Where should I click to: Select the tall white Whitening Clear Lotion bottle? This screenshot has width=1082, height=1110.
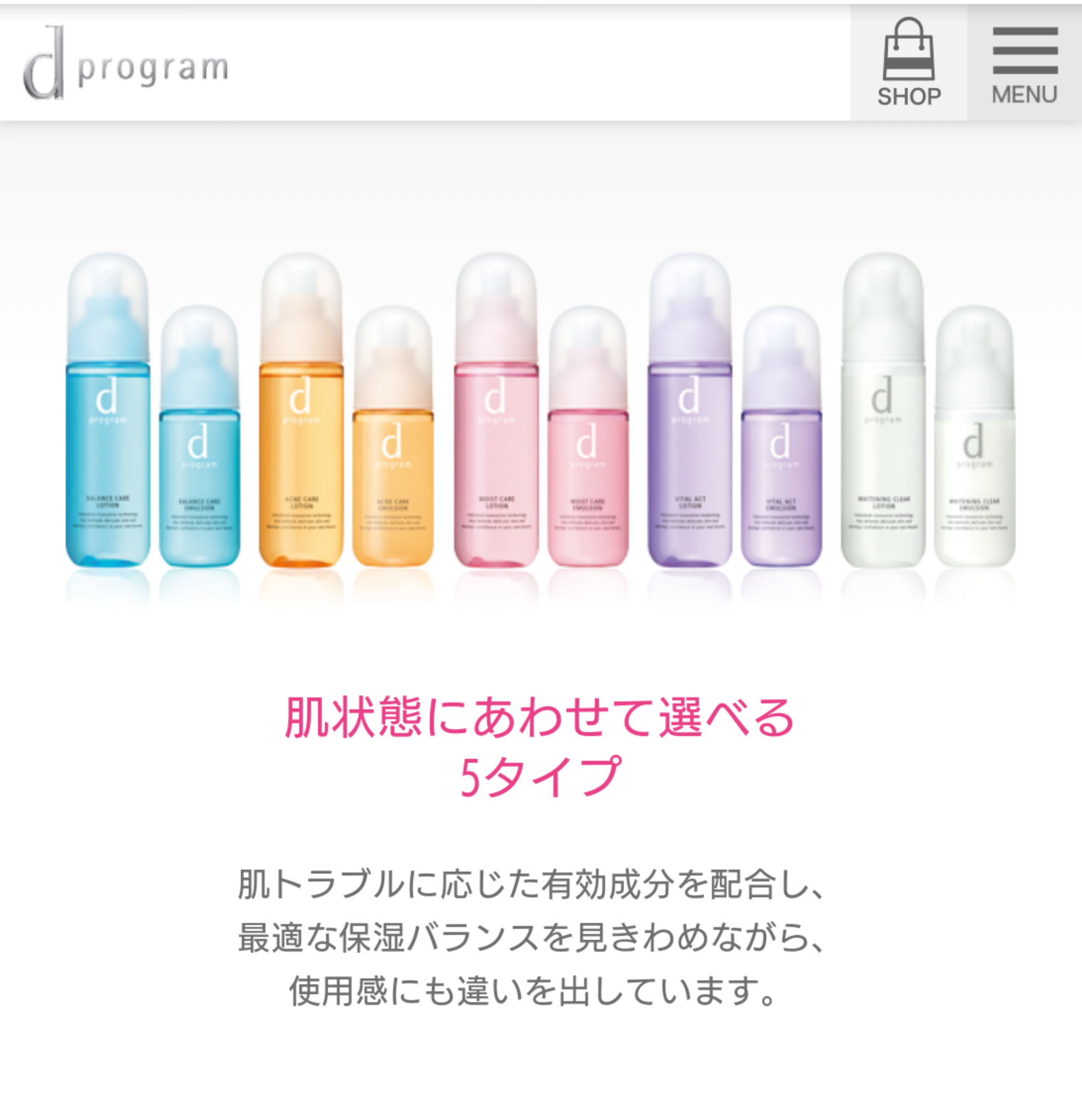pos(883,410)
